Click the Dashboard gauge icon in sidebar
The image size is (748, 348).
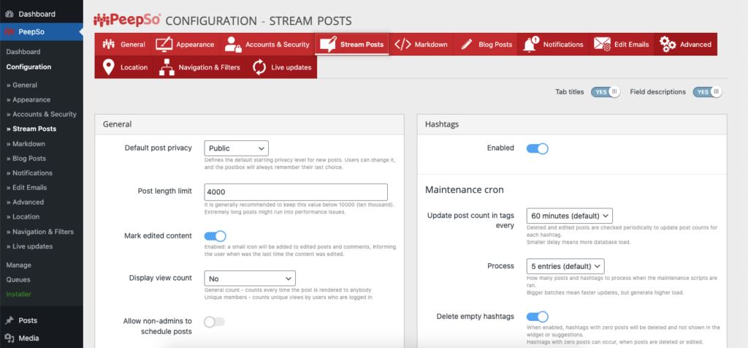pyautogui.click(x=9, y=15)
